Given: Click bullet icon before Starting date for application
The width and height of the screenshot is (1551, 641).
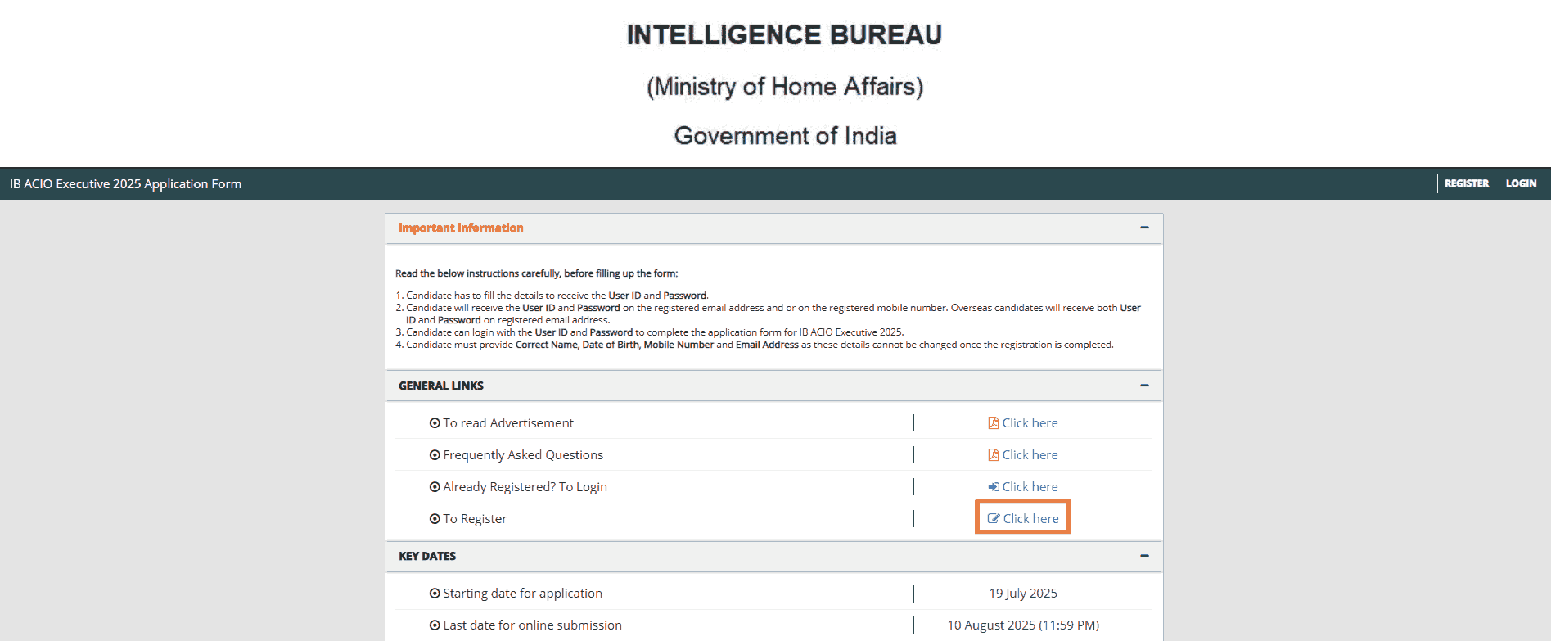Looking at the screenshot, I should pos(435,594).
